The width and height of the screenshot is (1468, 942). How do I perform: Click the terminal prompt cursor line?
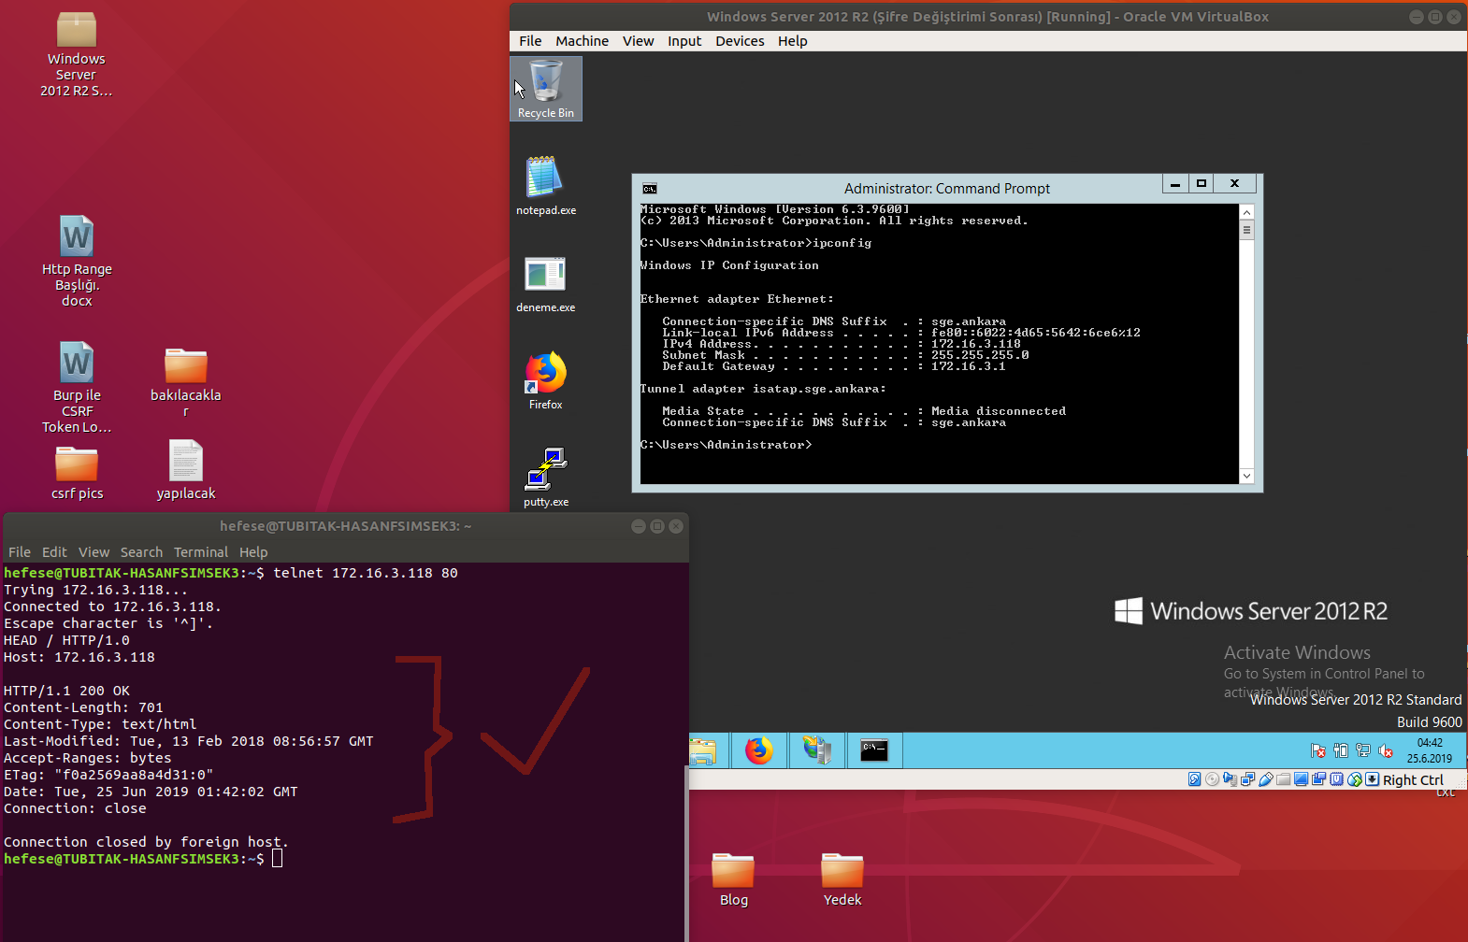(x=143, y=859)
